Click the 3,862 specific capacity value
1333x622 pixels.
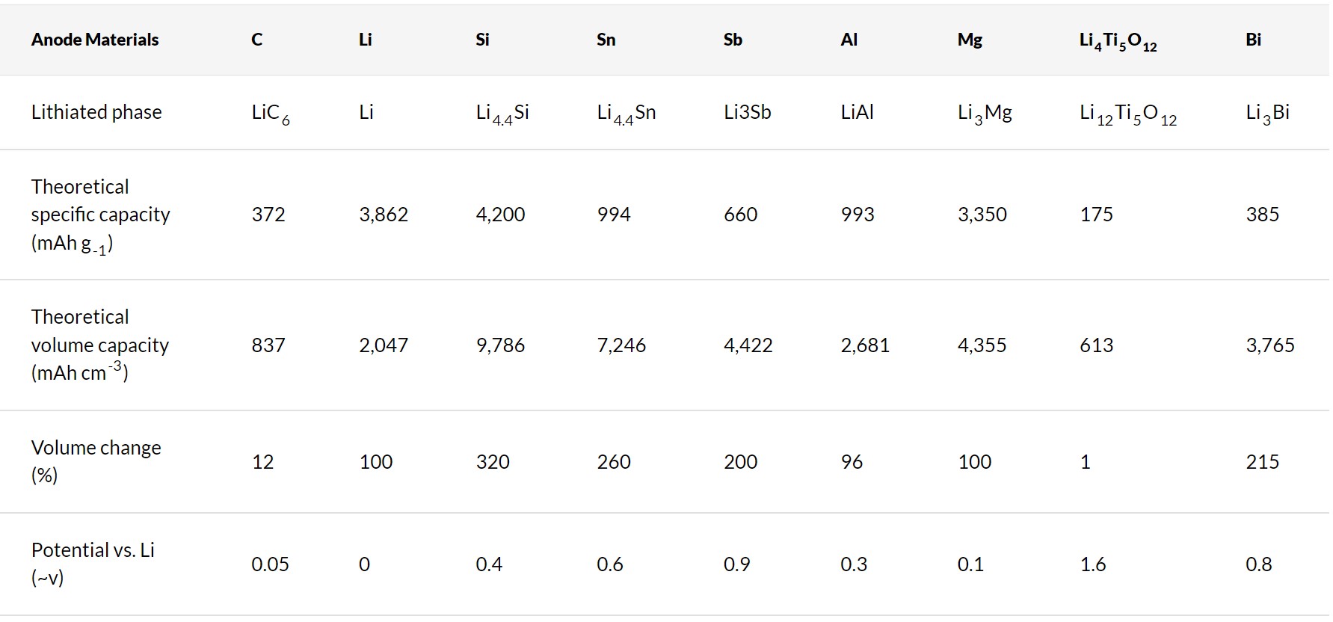(384, 215)
